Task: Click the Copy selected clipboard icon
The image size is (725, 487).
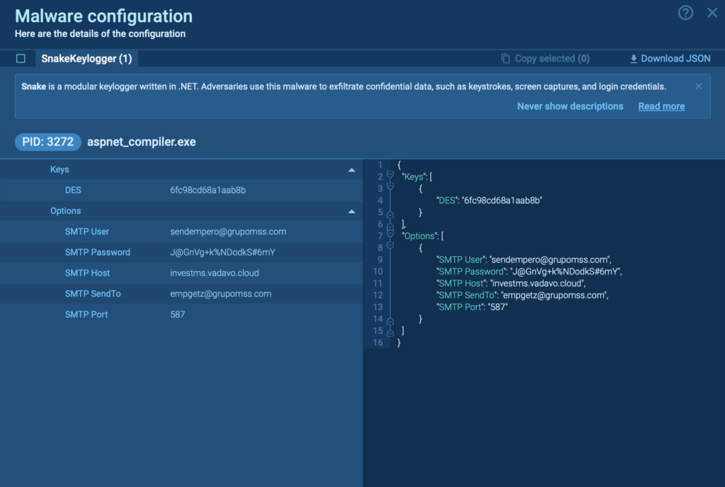Action: tap(506, 59)
